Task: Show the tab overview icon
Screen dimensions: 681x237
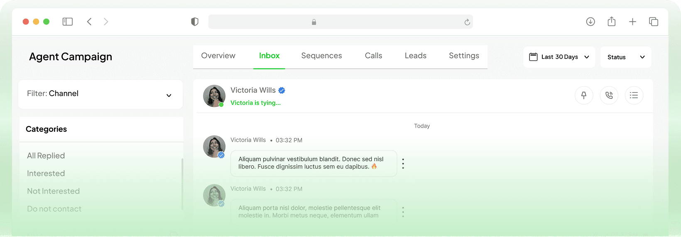Action: 654,22
